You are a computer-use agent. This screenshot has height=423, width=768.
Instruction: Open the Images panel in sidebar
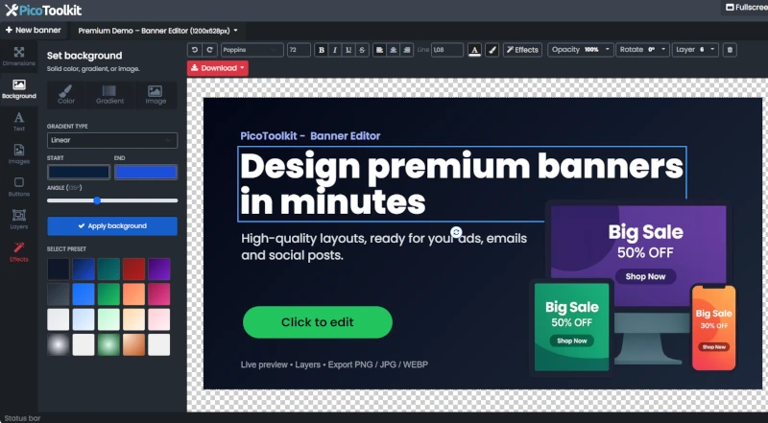[x=18, y=153]
